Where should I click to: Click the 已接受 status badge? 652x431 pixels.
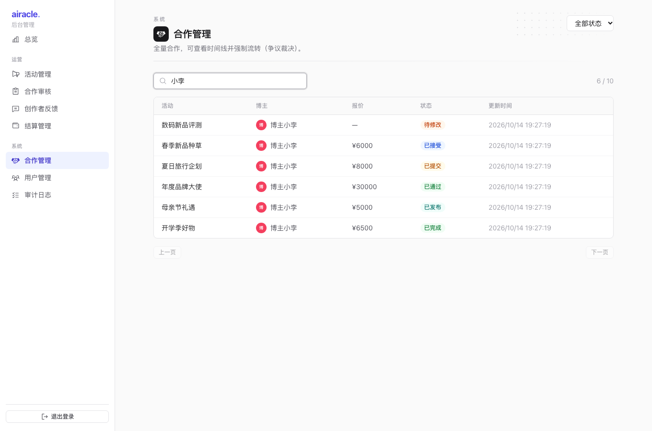433,146
